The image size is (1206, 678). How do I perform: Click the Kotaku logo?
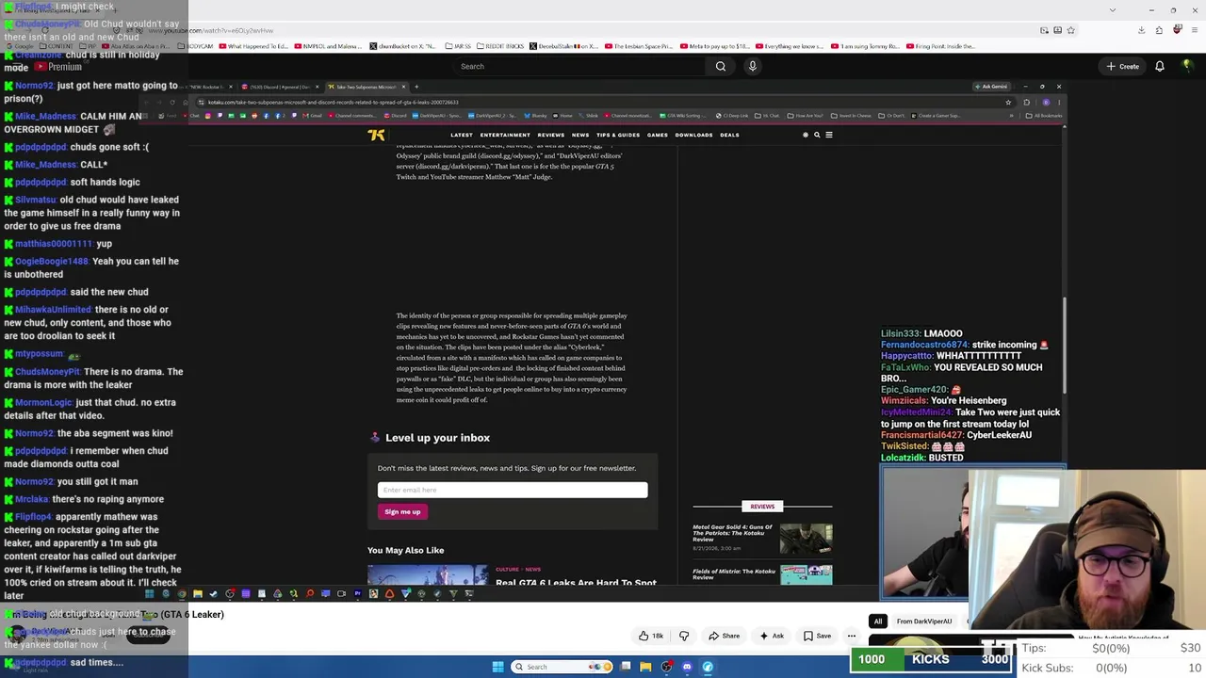click(x=376, y=135)
